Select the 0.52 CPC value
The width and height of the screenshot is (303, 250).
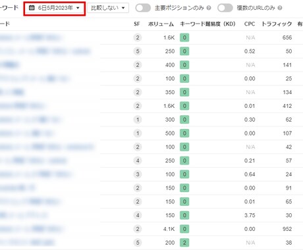tap(250, 51)
